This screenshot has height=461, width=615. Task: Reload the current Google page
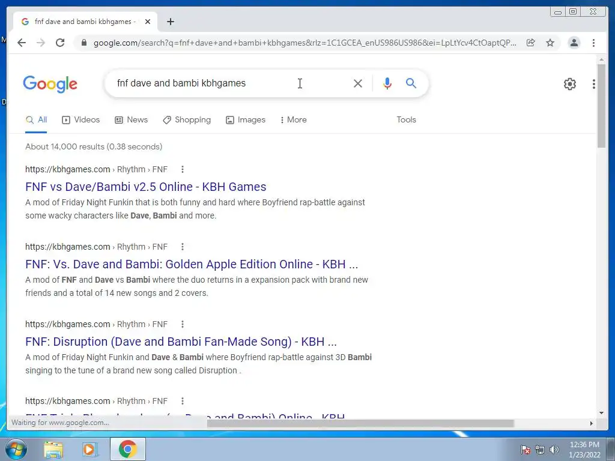tap(60, 43)
